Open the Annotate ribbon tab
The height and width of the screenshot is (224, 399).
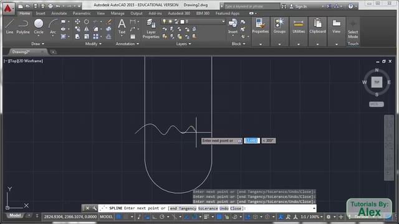(59, 13)
